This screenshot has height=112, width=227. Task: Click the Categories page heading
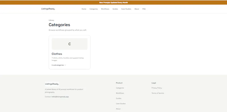(59, 25)
